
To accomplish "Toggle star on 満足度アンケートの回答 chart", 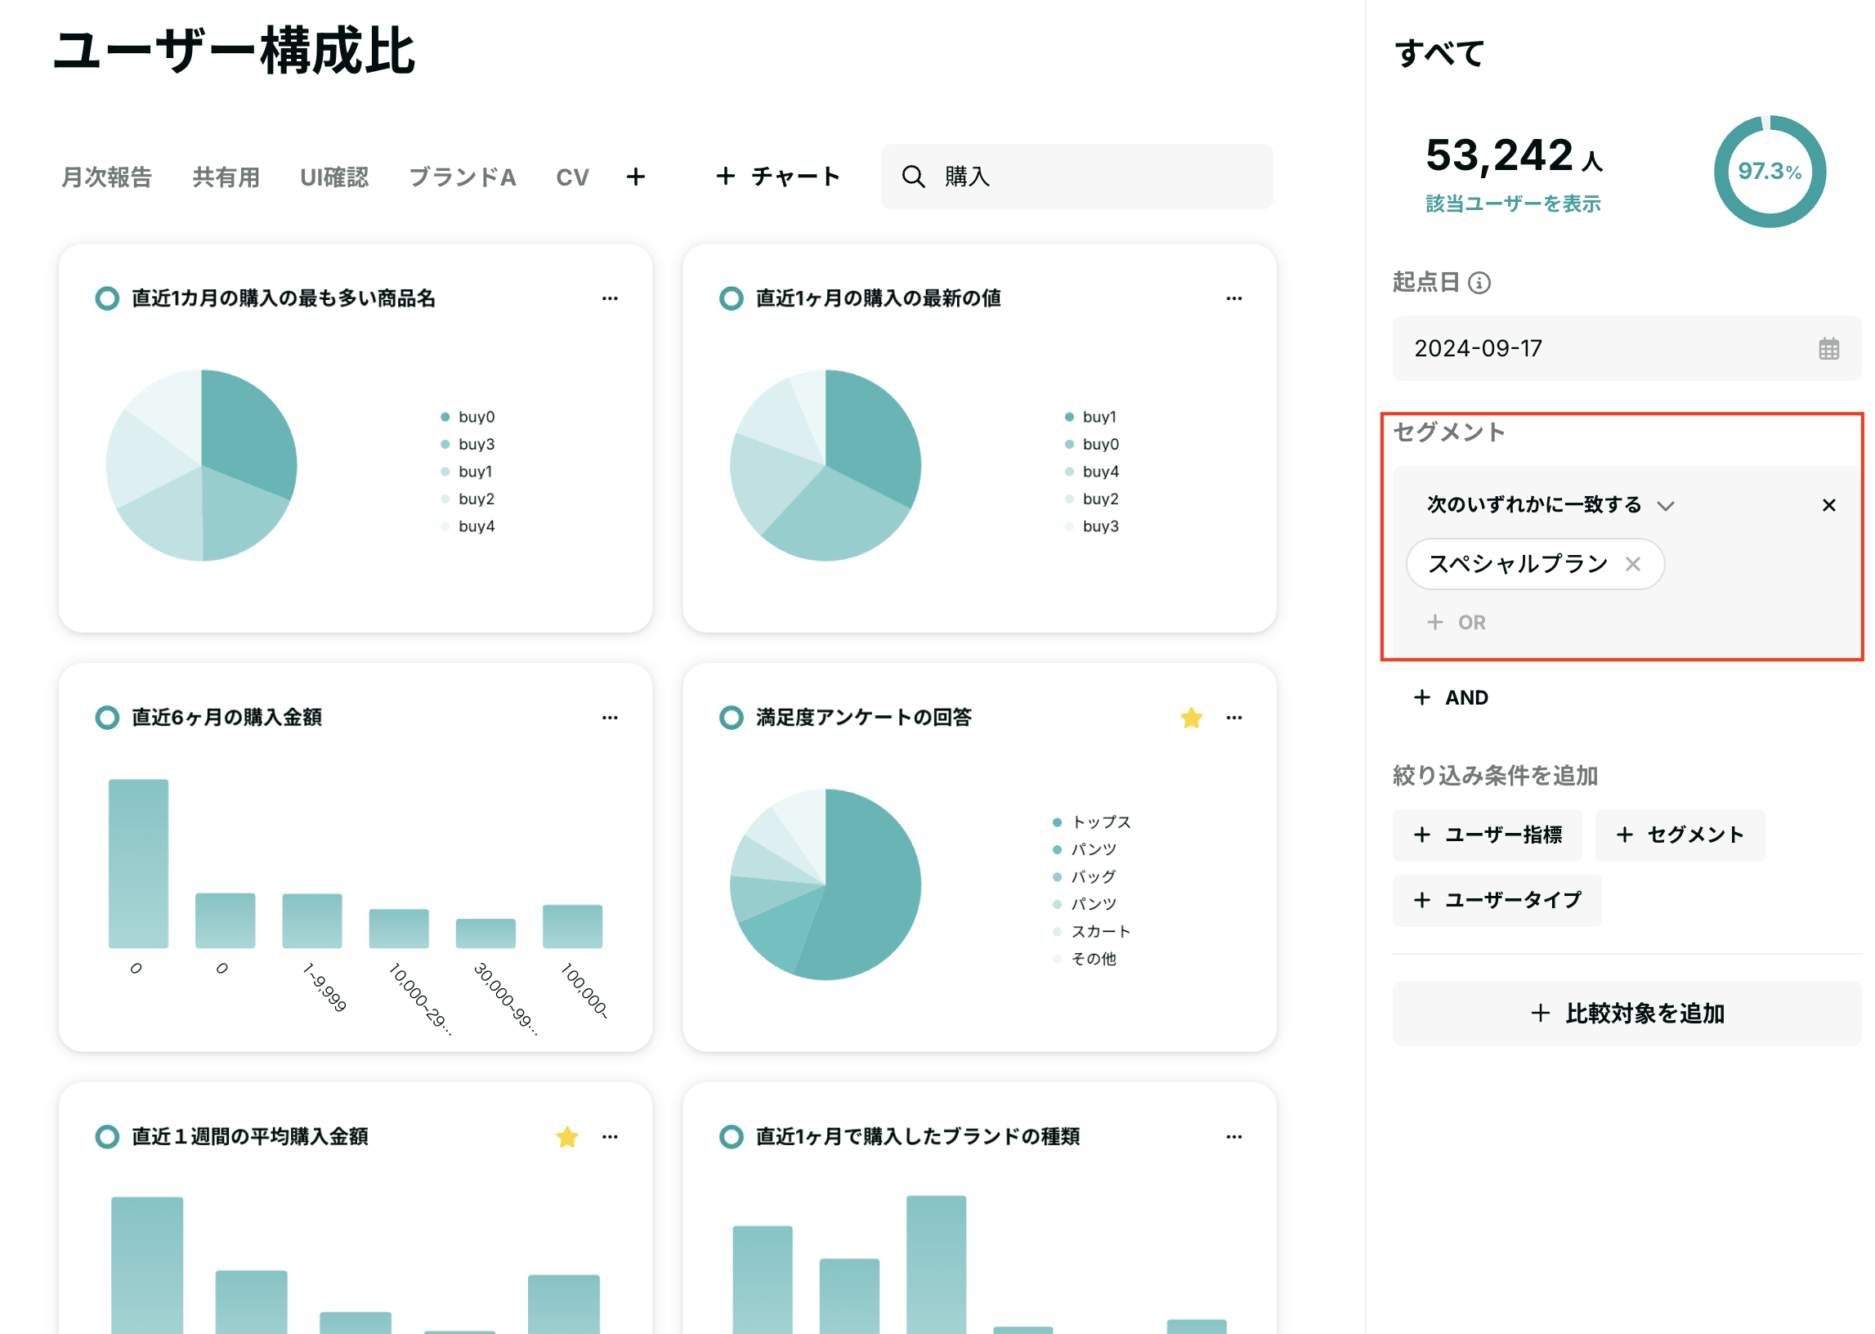I will (1191, 717).
